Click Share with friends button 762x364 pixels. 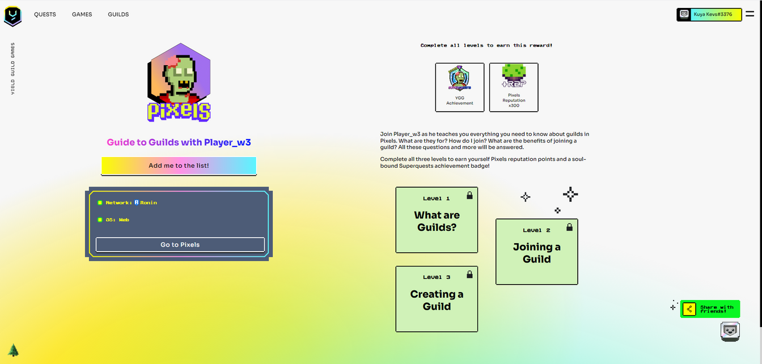pos(710,309)
